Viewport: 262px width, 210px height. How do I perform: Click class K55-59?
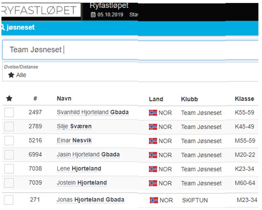click(244, 112)
